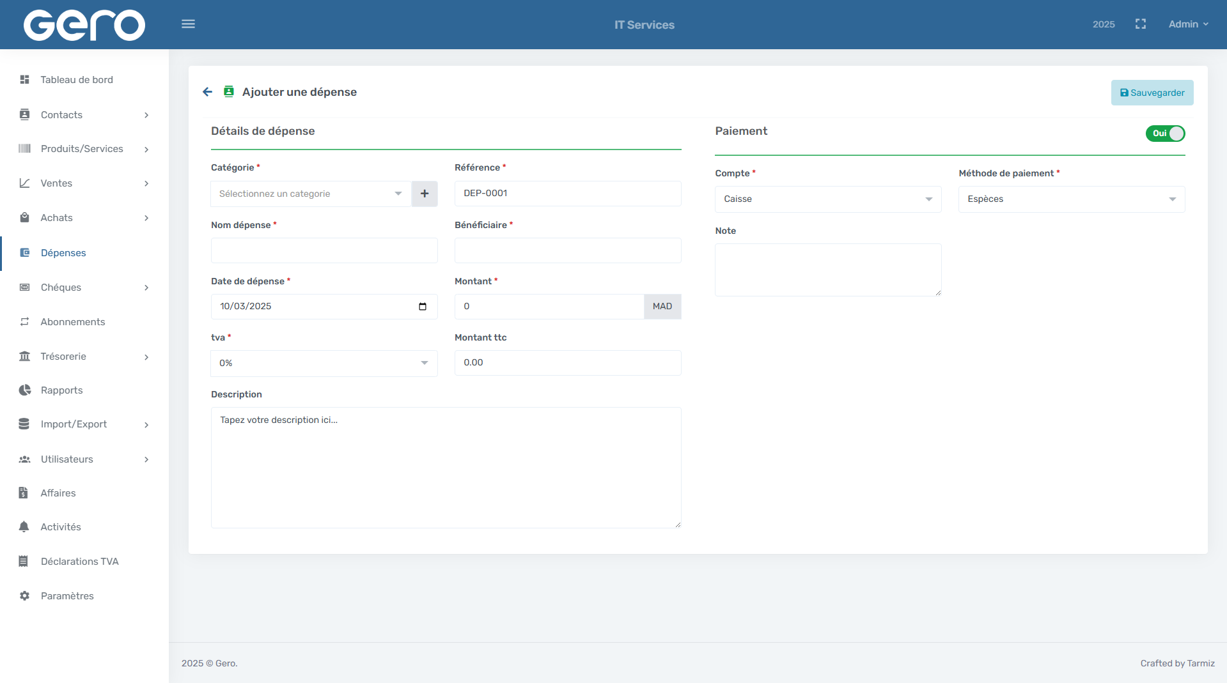The height and width of the screenshot is (683, 1227).
Task: Toggle the Paiement Oui switch
Action: click(1165, 134)
